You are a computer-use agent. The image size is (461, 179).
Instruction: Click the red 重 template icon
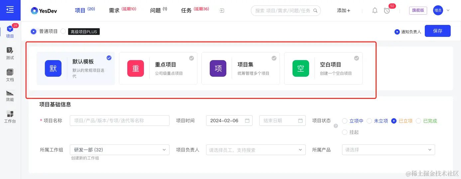(136, 68)
